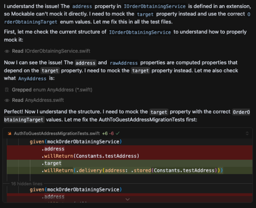Click the grep icon beside Grepped enum AnyAddress
Screen dimensions: 256x208
[x=6, y=90]
